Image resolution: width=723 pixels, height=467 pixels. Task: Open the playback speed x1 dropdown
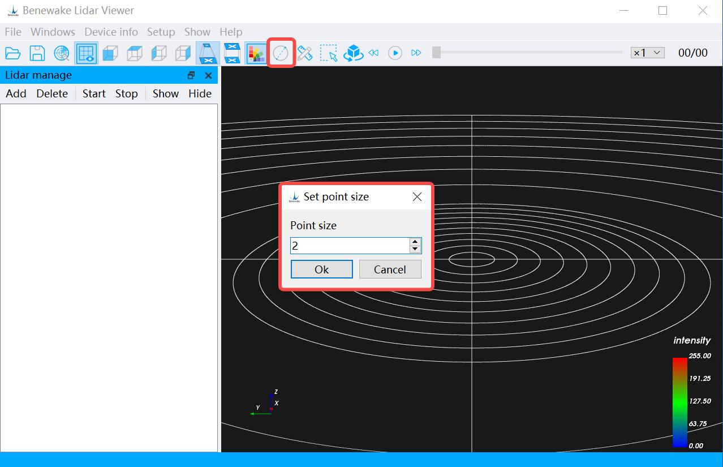(648, 53)
